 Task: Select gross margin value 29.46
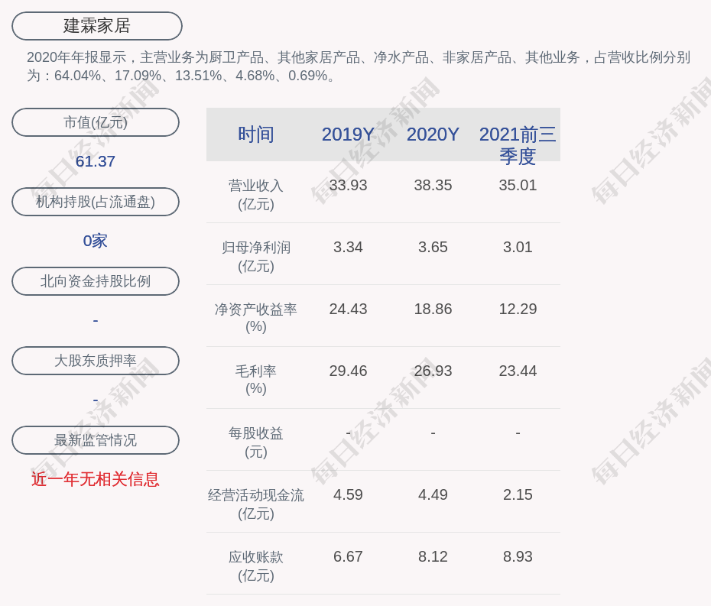click(348, 371)
